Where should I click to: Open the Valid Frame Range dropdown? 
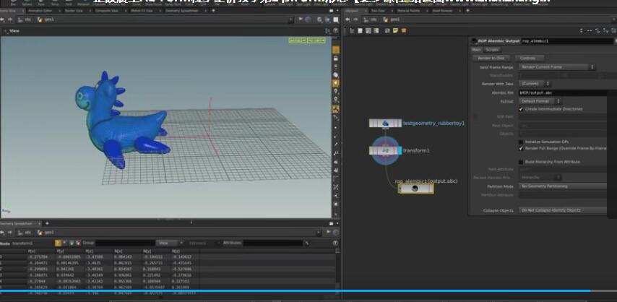click(556, 66)
